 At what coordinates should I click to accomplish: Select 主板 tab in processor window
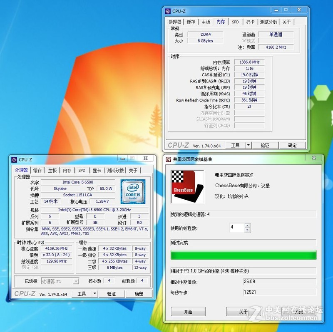[x=52, y=170]
